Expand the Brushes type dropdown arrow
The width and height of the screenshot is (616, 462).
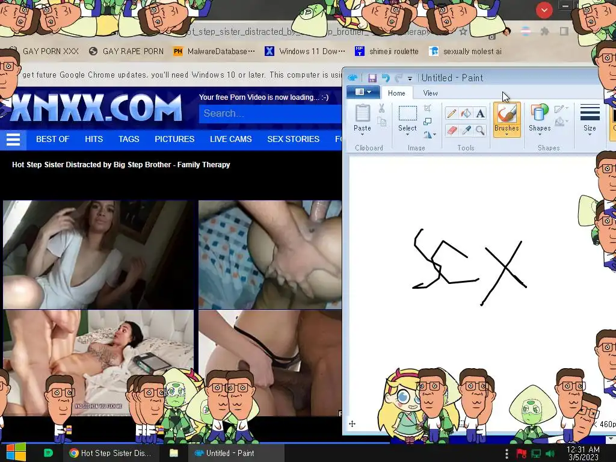[507, 135]
